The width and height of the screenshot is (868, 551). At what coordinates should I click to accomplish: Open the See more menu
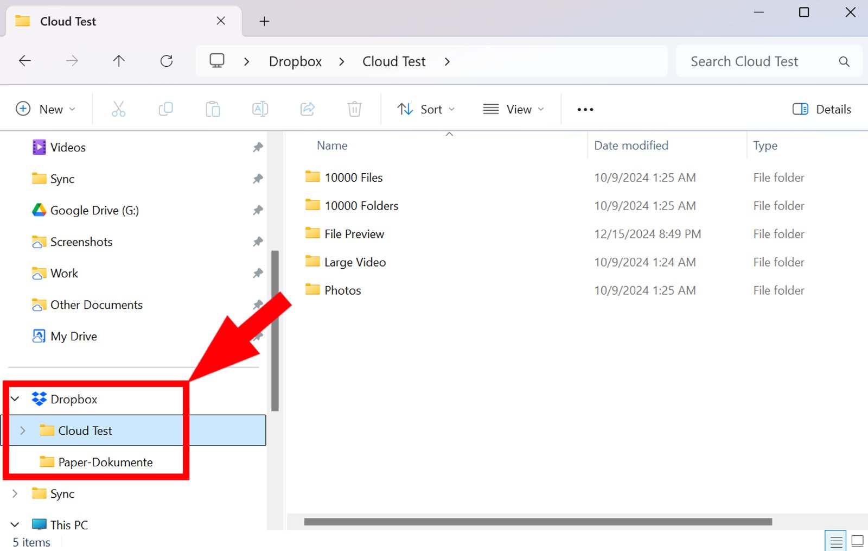click(x=585, y=109)
